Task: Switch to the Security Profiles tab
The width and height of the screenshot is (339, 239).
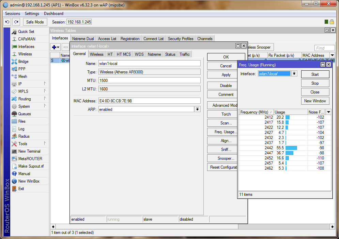Action: pos(181,39)
